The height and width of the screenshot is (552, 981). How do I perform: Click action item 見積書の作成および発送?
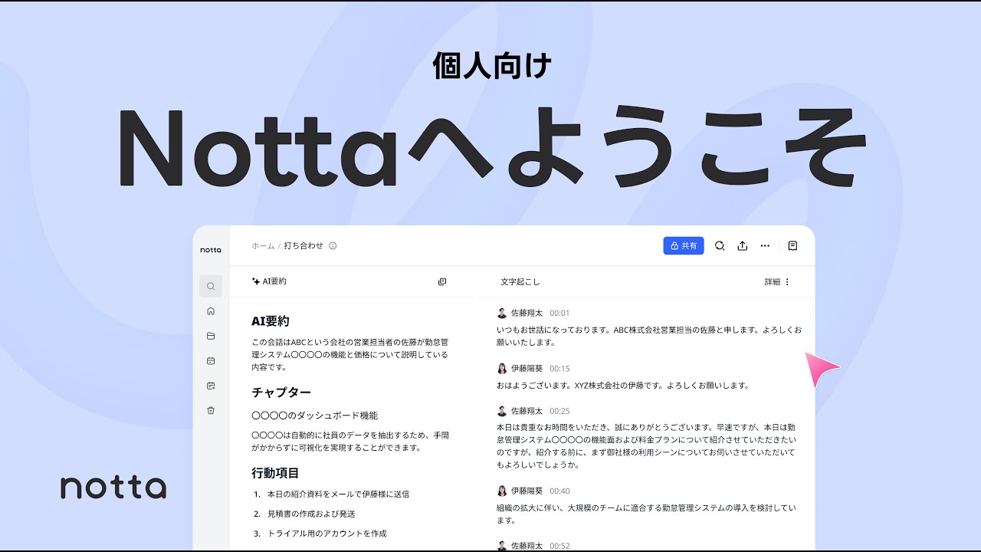coord(311,514)
